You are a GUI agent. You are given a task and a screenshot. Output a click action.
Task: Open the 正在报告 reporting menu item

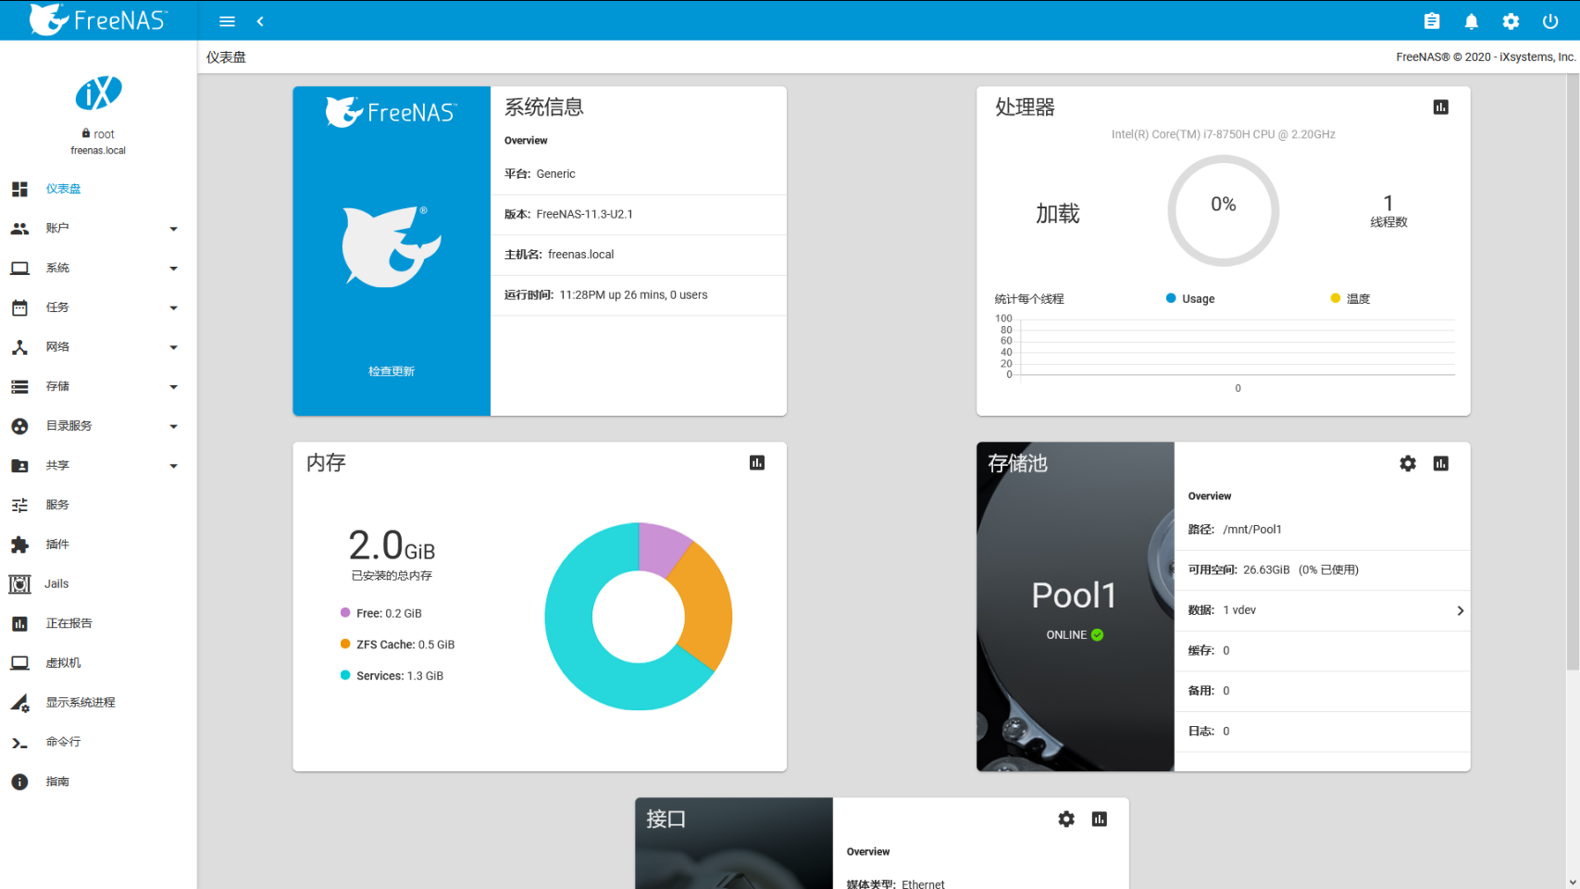98,624
